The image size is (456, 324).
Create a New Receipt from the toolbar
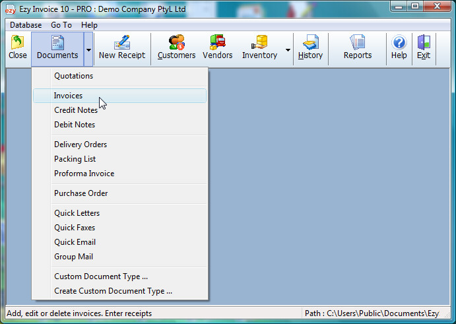pyautogui.click(x=122, y=42)
